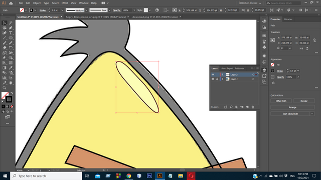
Task: Toggle visibility eye of Layer 2
Action: click(x=213, y=74)
